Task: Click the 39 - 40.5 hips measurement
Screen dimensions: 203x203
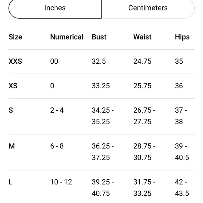Action: point(182,152)
